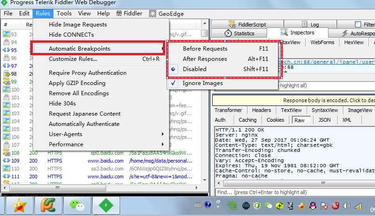Toggle Apply GZIP Encoding

(x=101, y=83)
